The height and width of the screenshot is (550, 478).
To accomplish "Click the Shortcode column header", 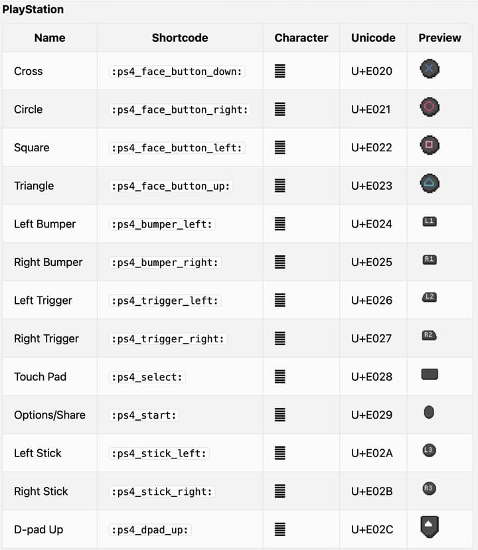I will 180,38.
